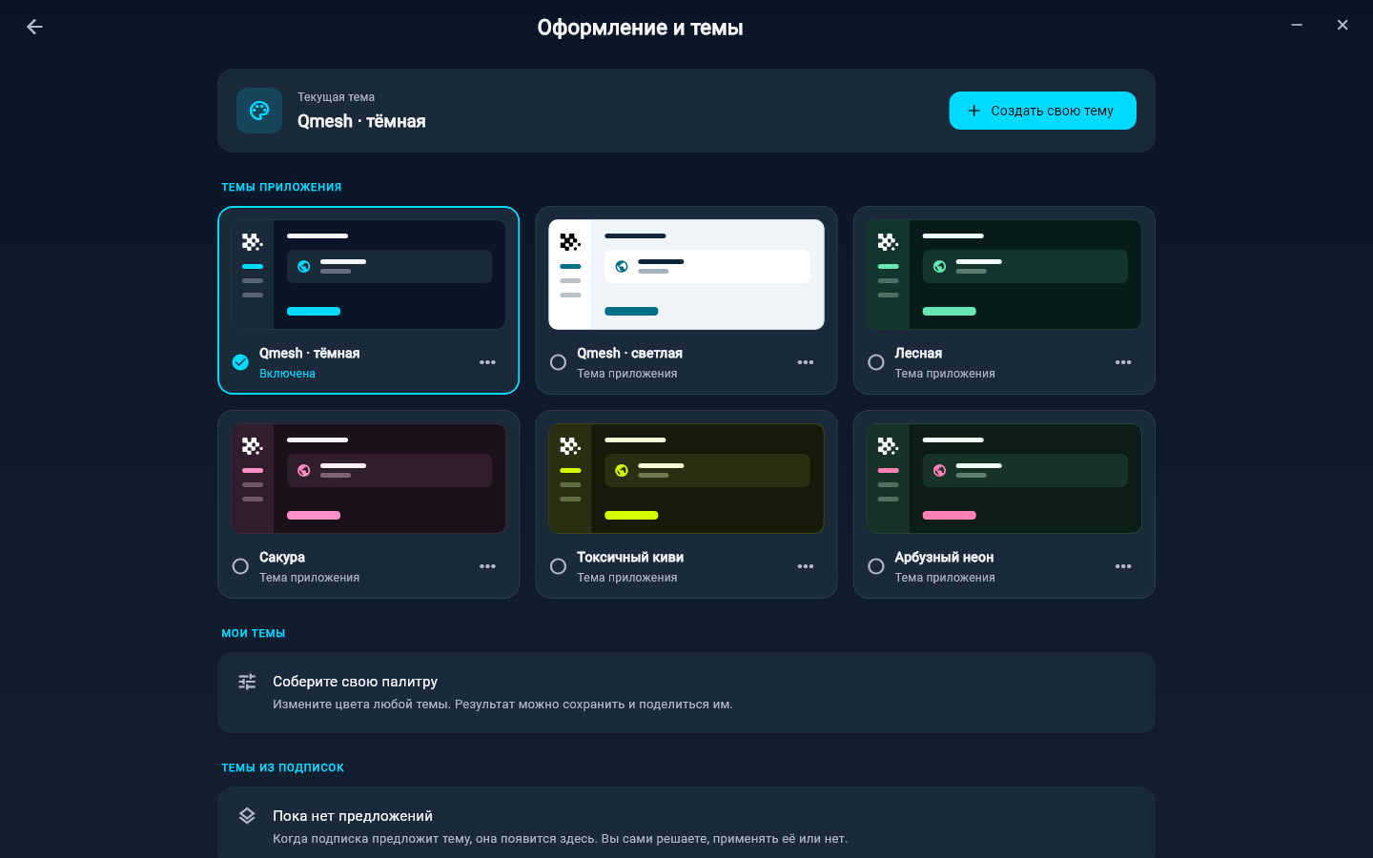This screenshot has height=858, width=1373.
Task: Click the palette icon beside current theme
Action: pyautogui.click(x=259, y=111)
